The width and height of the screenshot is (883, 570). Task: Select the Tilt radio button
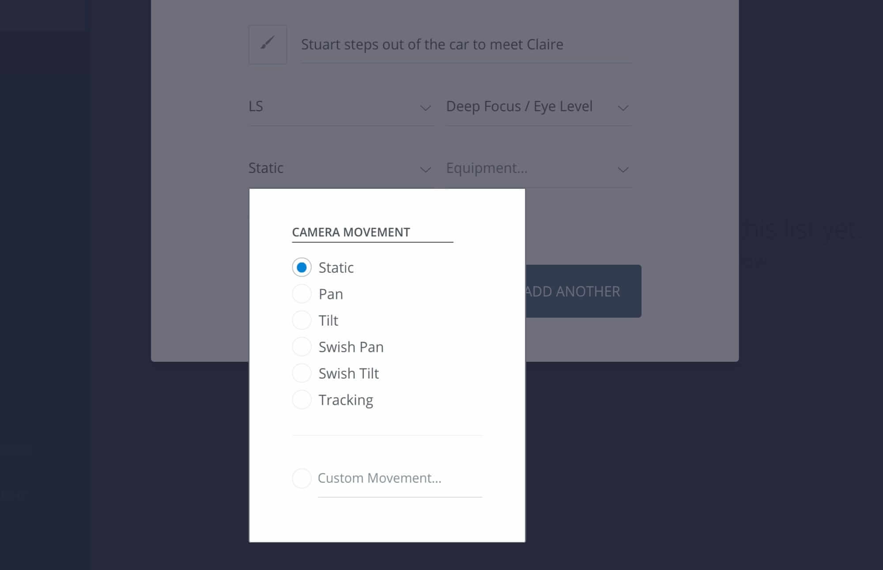(302, 320)
